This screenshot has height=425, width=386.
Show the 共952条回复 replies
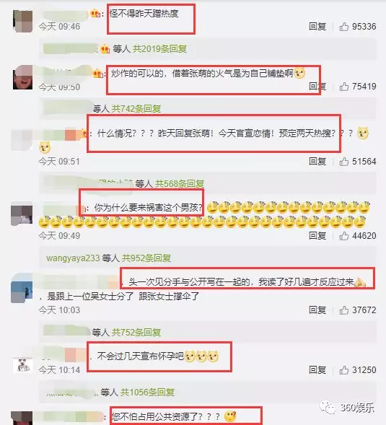click(x=146, y=258)
